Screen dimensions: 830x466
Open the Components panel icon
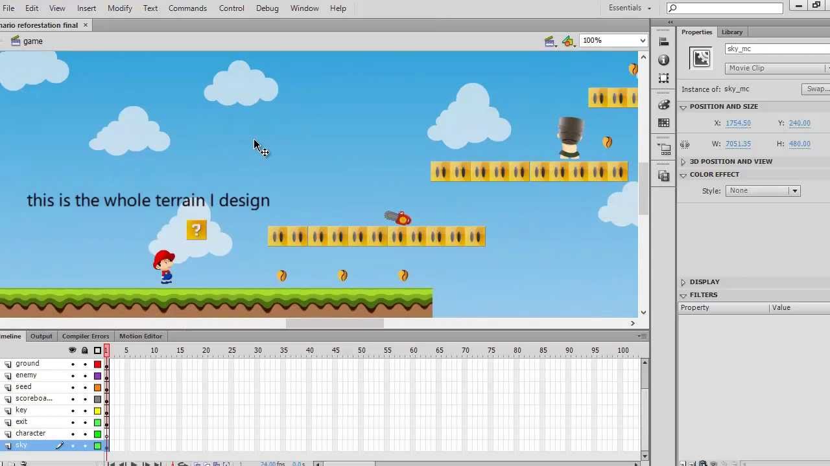(x=663, y=149)
